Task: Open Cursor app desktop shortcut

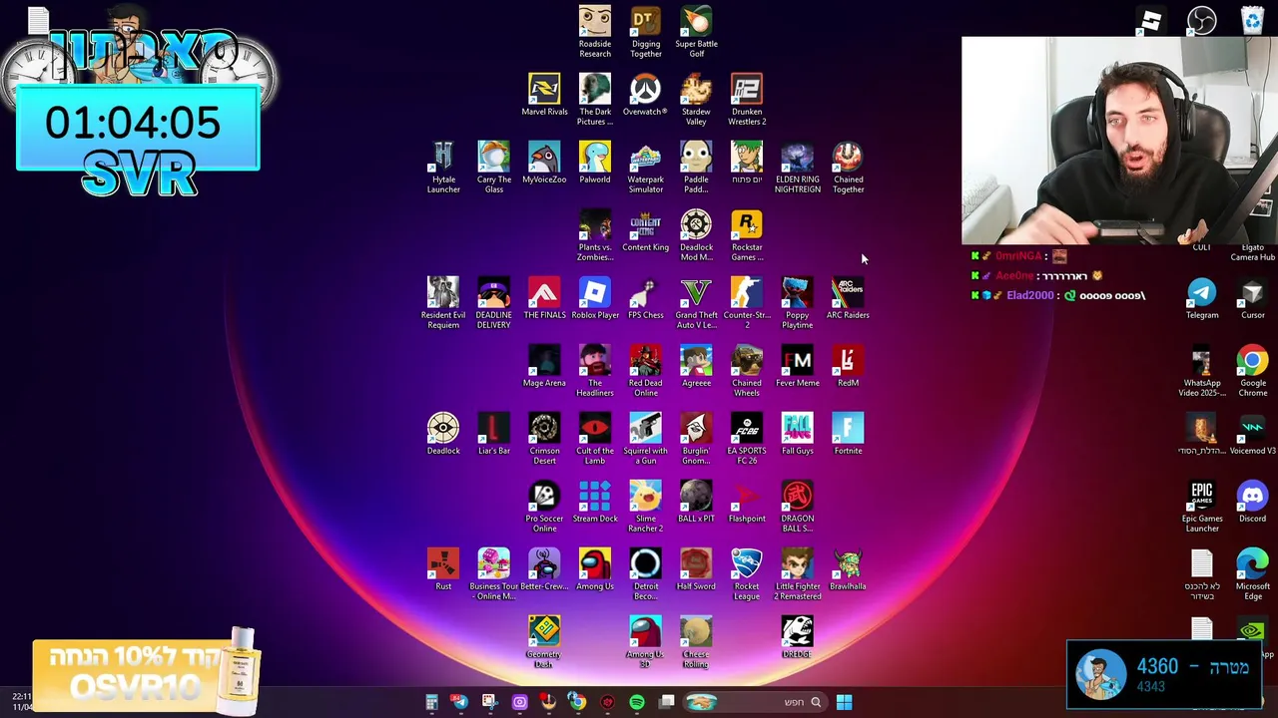Action: [1252, 298]
